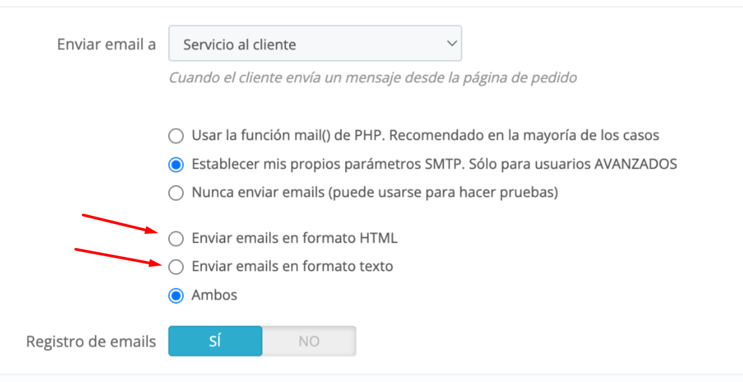743x382 pixels.
Task: Choose the Nunca enviar emails radio circle
Action: click(x=175, y=193)
